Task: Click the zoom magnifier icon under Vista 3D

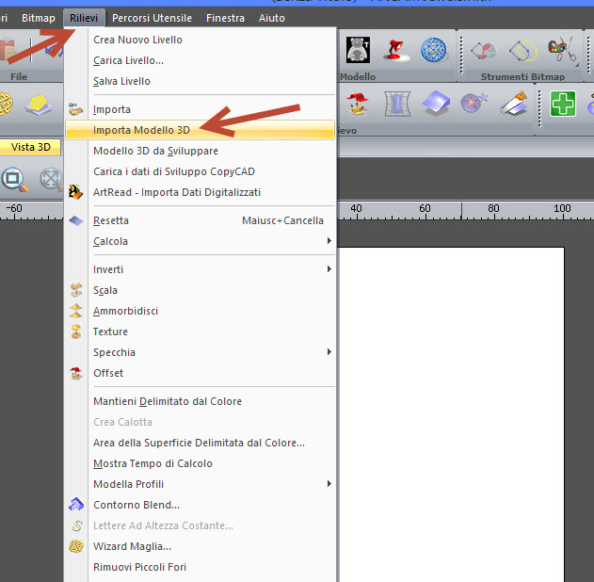Action: pos(15,178)
